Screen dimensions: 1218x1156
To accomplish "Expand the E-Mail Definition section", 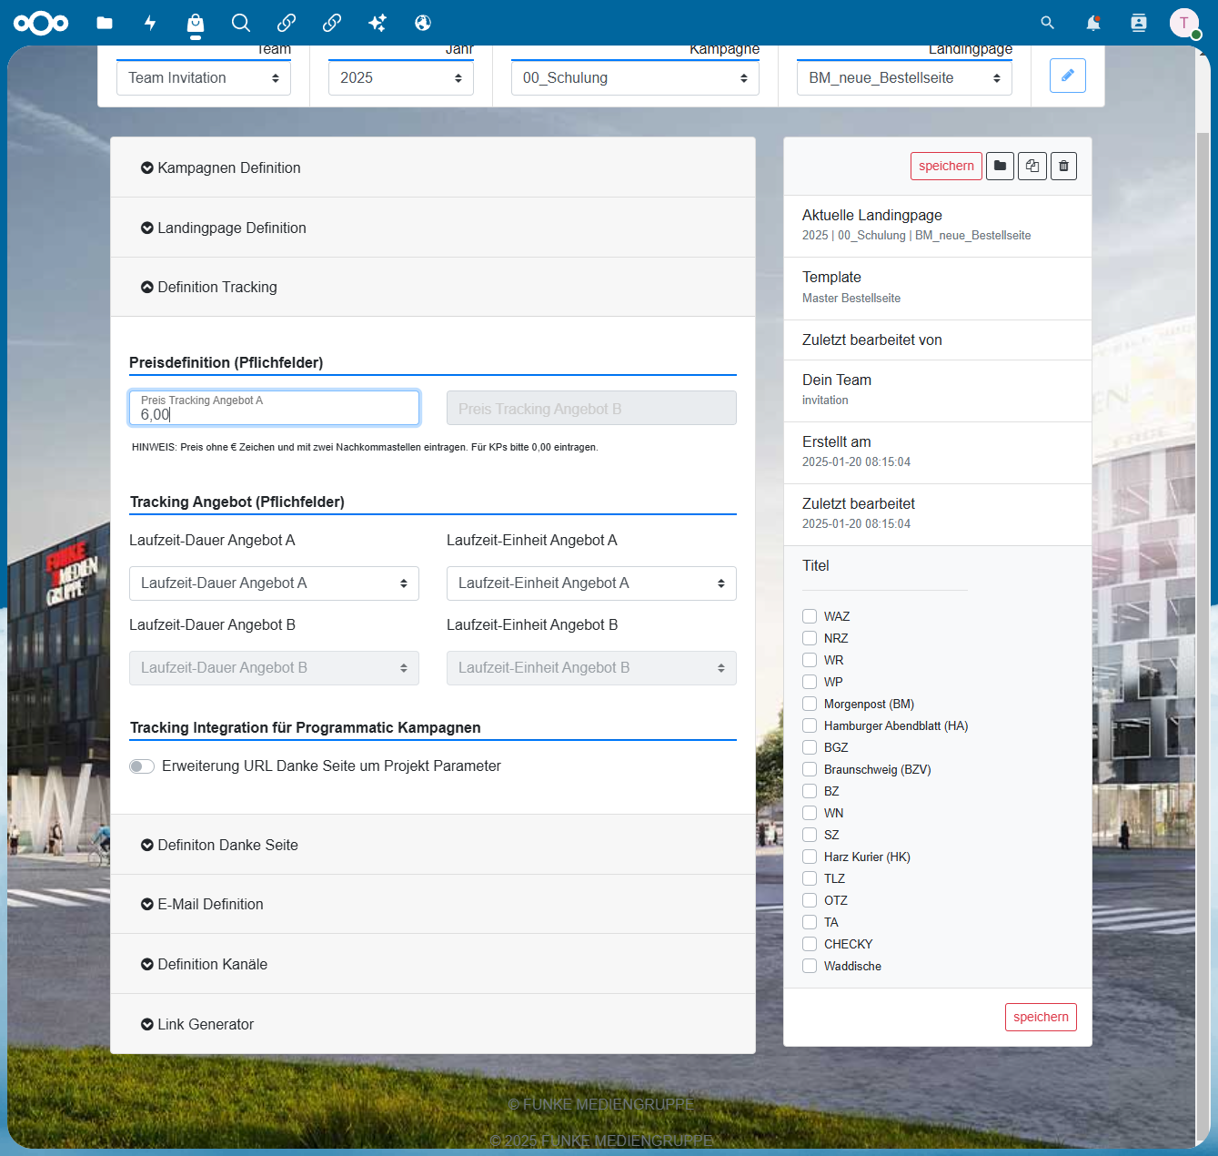I will pyautogui.click(x=433, y=904).
